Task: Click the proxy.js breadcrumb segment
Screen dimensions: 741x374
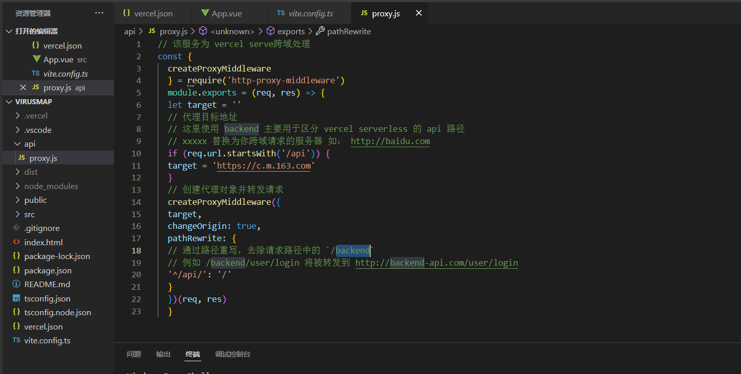Action: click(174, 32)
